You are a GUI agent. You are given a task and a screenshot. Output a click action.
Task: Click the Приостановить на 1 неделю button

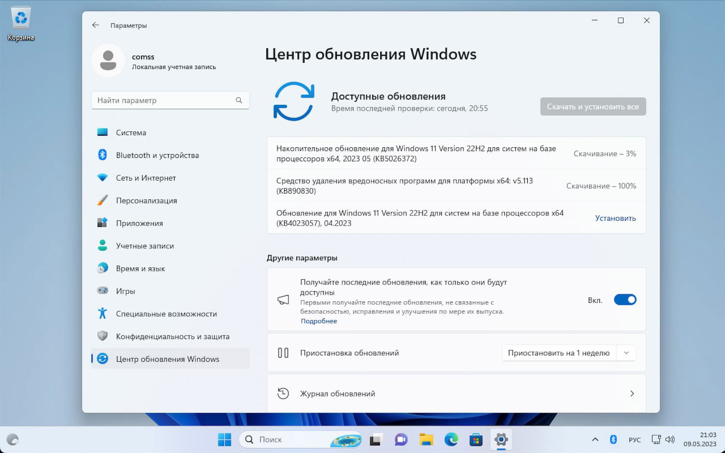559,353
